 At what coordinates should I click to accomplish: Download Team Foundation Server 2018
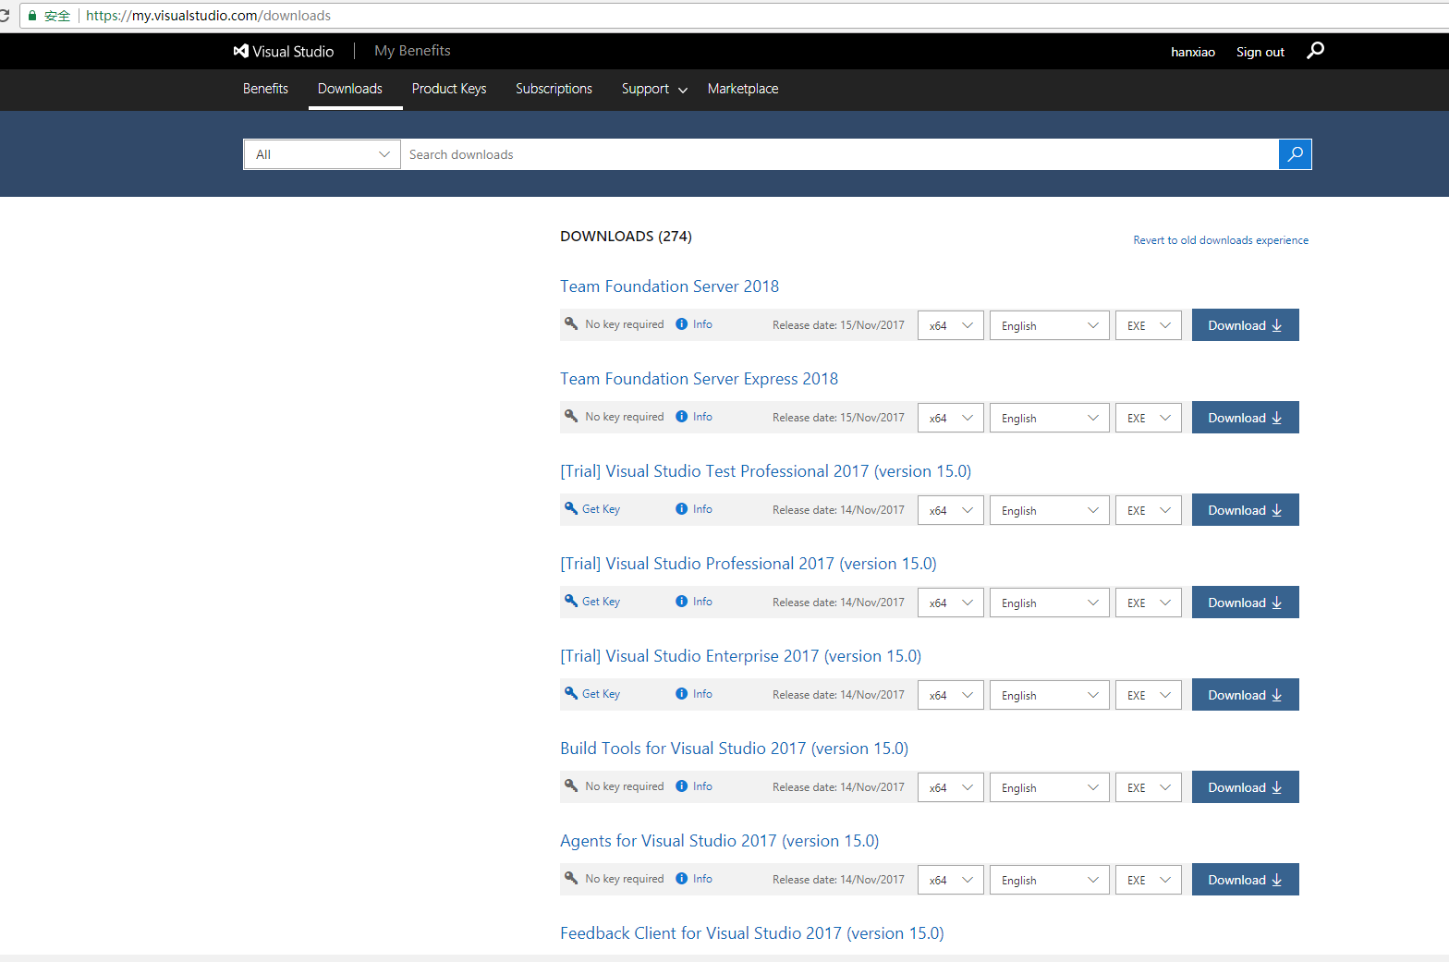1245,325
